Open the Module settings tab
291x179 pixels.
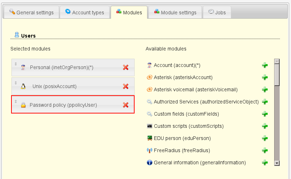click(x=175, y=13)
